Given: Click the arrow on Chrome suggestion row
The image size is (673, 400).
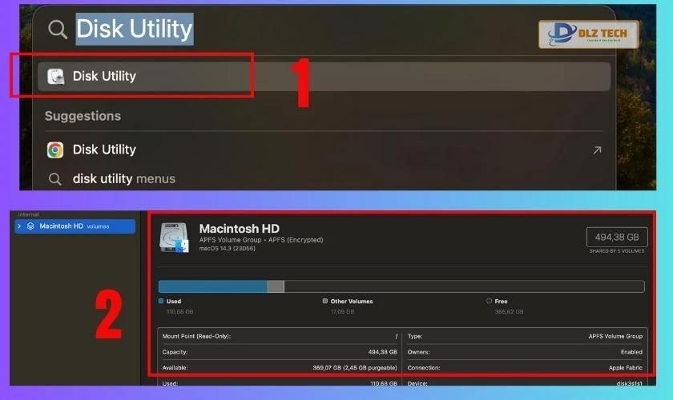Looking at the screenshot, I should click(597, 150).
